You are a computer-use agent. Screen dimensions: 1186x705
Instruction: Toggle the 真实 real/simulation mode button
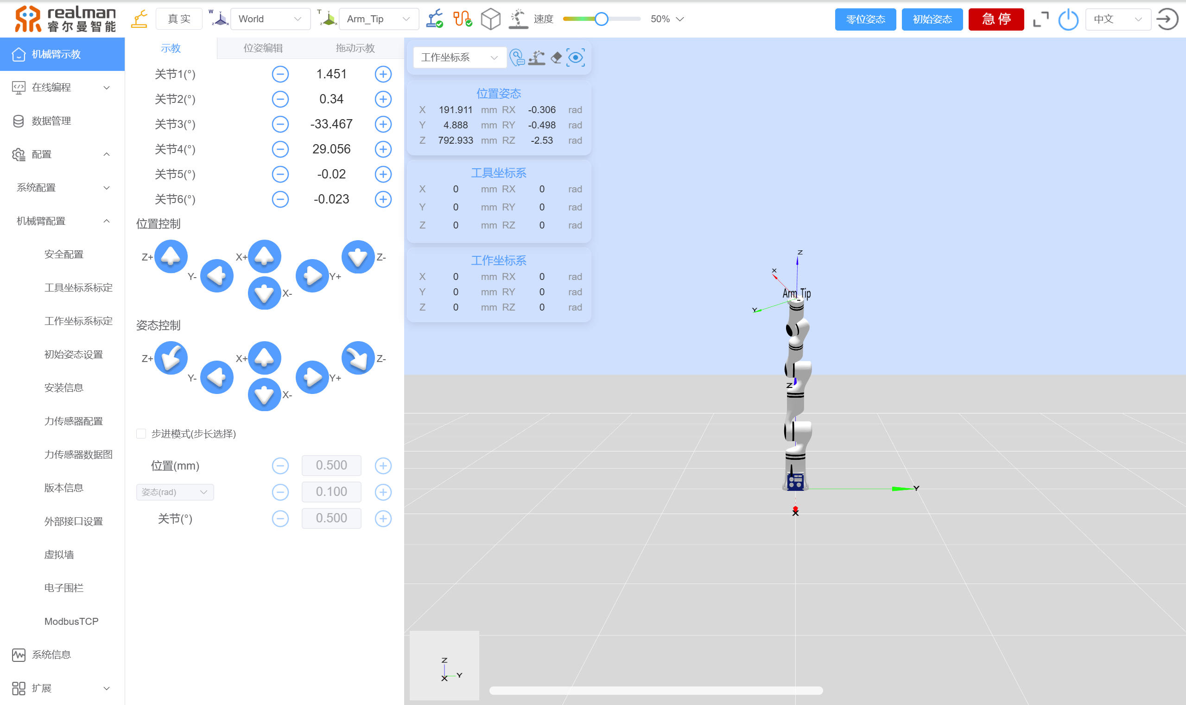[x=179, y=19]
